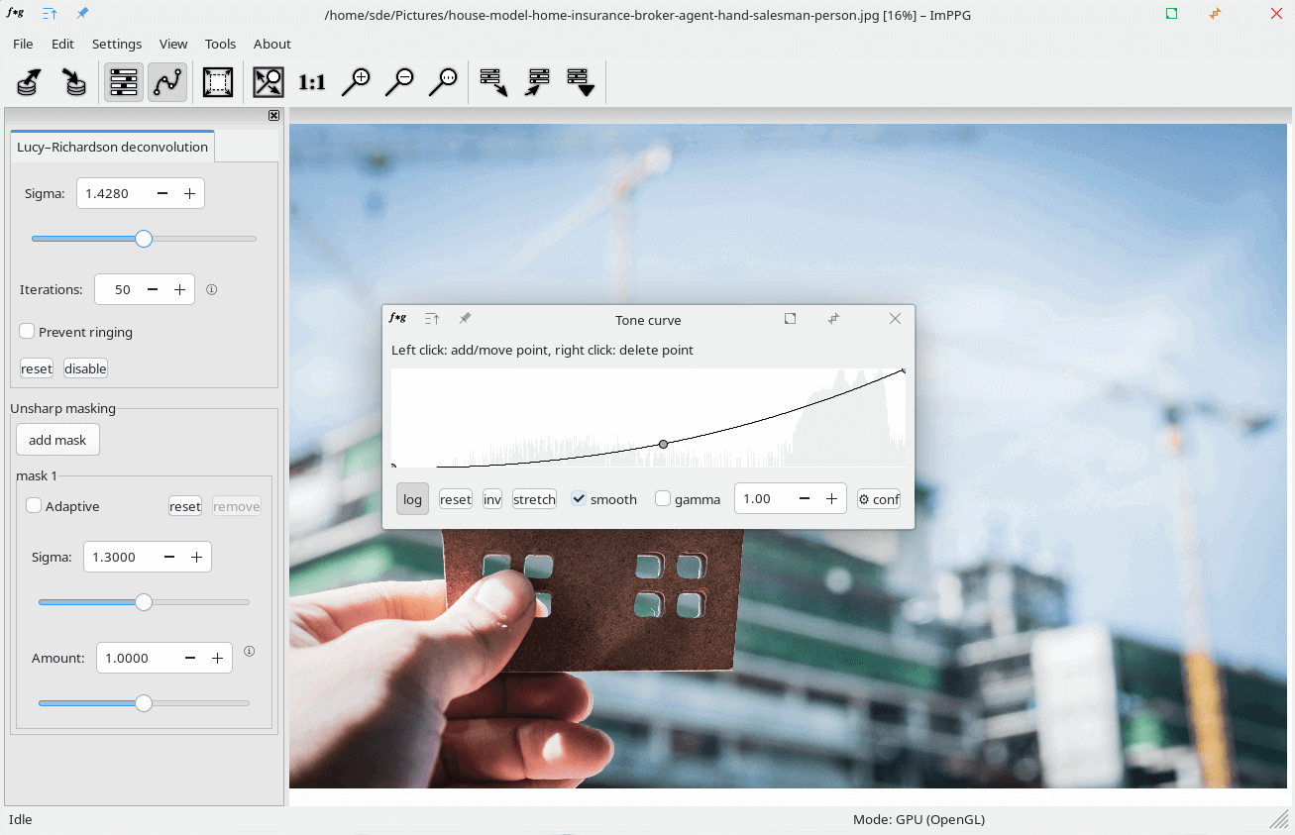Increase the Lucy–Richardson Sigma value with plus
This screenshot has width=1295, height=835.
tap(189, 193)
